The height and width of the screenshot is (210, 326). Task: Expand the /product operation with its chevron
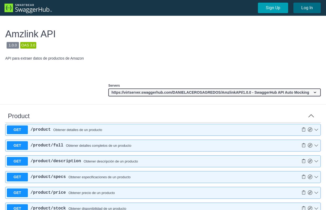(x=316, y=130)
